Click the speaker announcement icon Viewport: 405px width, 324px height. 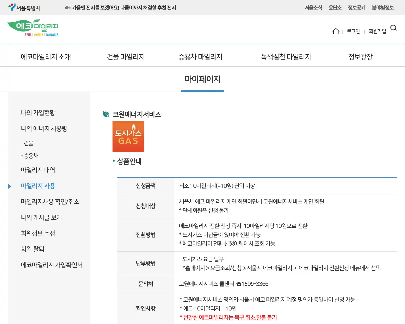tap(67, 8)
